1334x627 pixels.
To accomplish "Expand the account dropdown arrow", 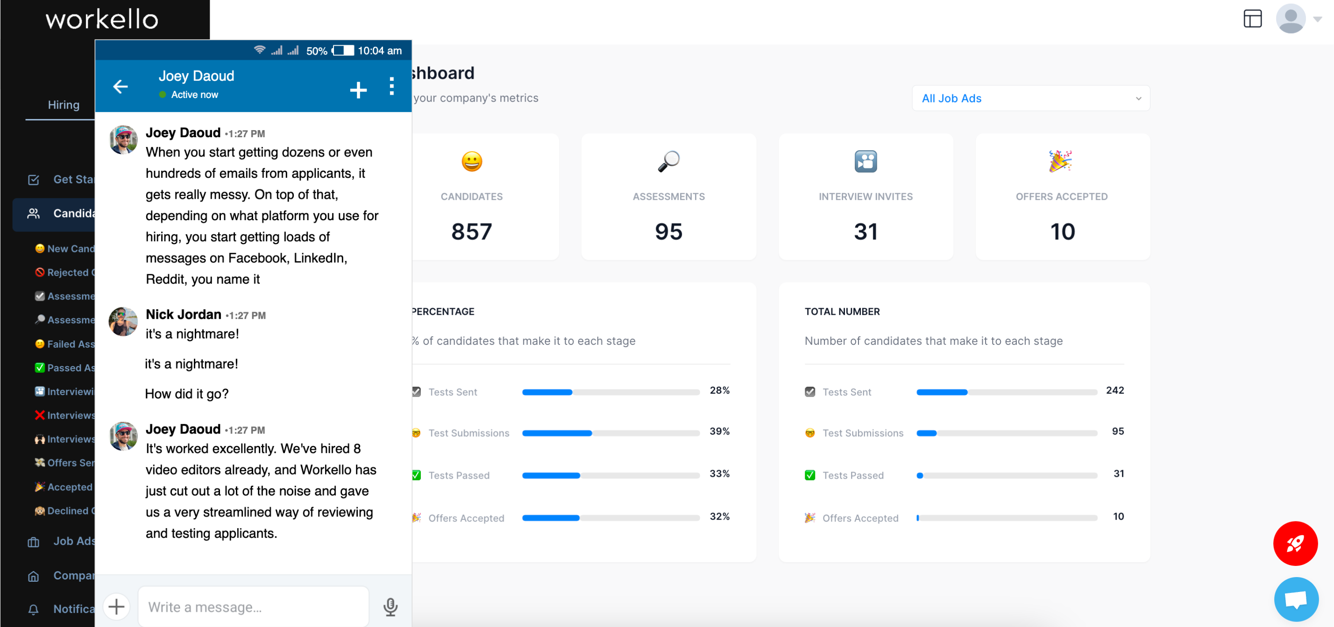I will point(1318,19).
